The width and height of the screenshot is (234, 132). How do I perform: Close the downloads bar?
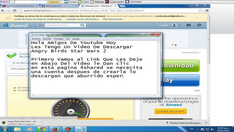pyautogui.click(x=206, y=122)
